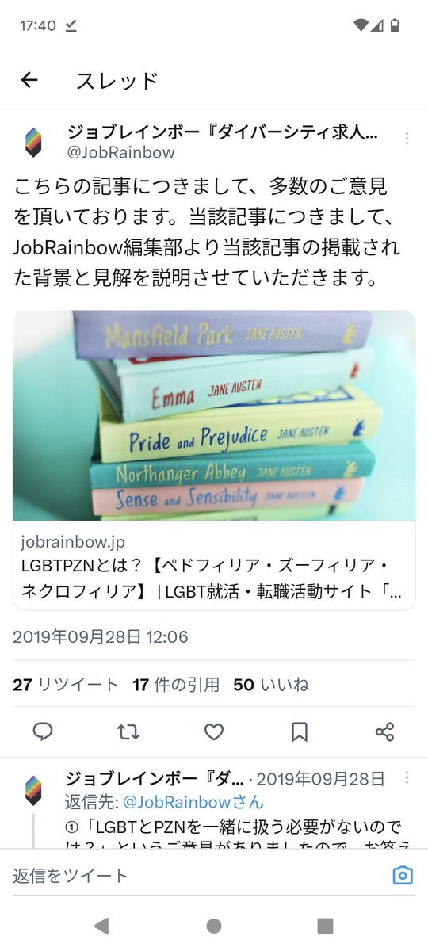Tap the reply speech bubble icon
This screenshot has height=951, width=428.
pos(42,731)
